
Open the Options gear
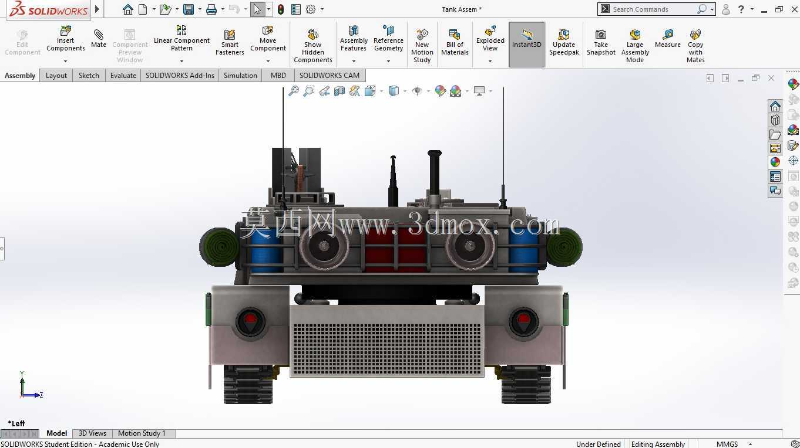pos(311,9)
